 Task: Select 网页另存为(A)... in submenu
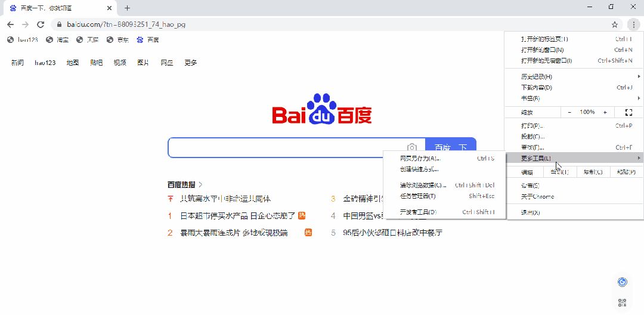click(x=444, y=158)
